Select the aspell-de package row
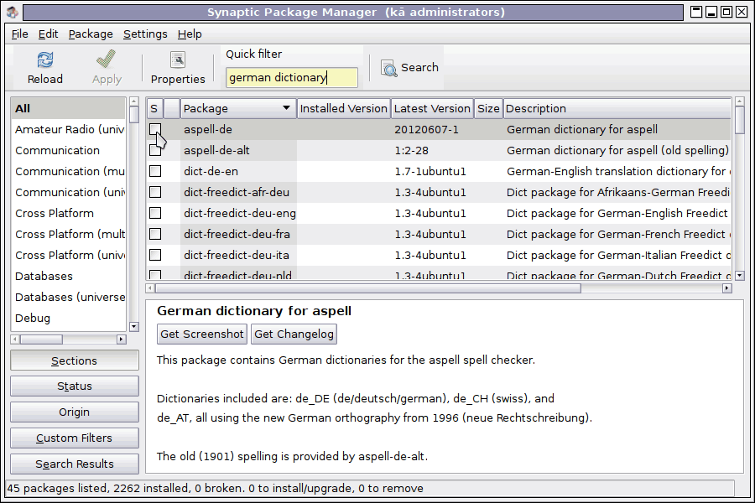Image resolution: width=755 pixels, height=503 pixels. [x=438, y=129]
